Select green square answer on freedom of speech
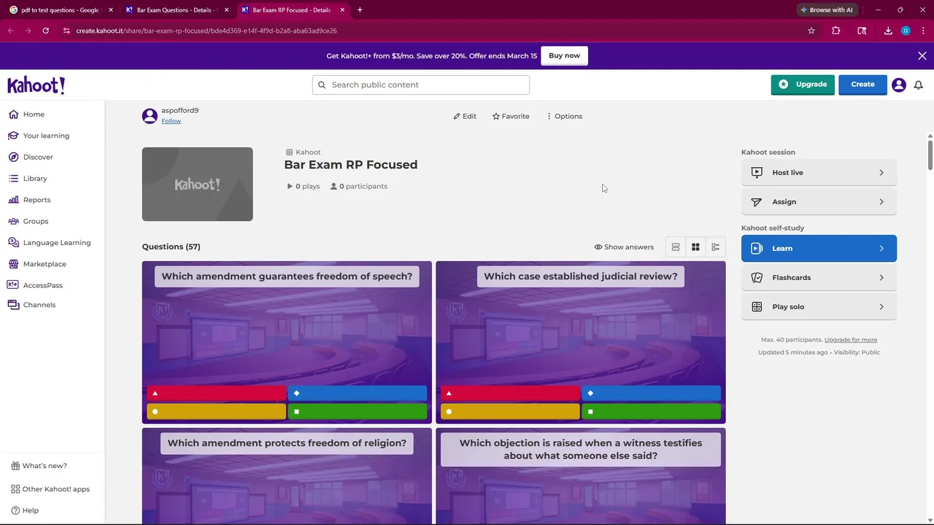This screenshot has height=525, width=934. [358, 412]
